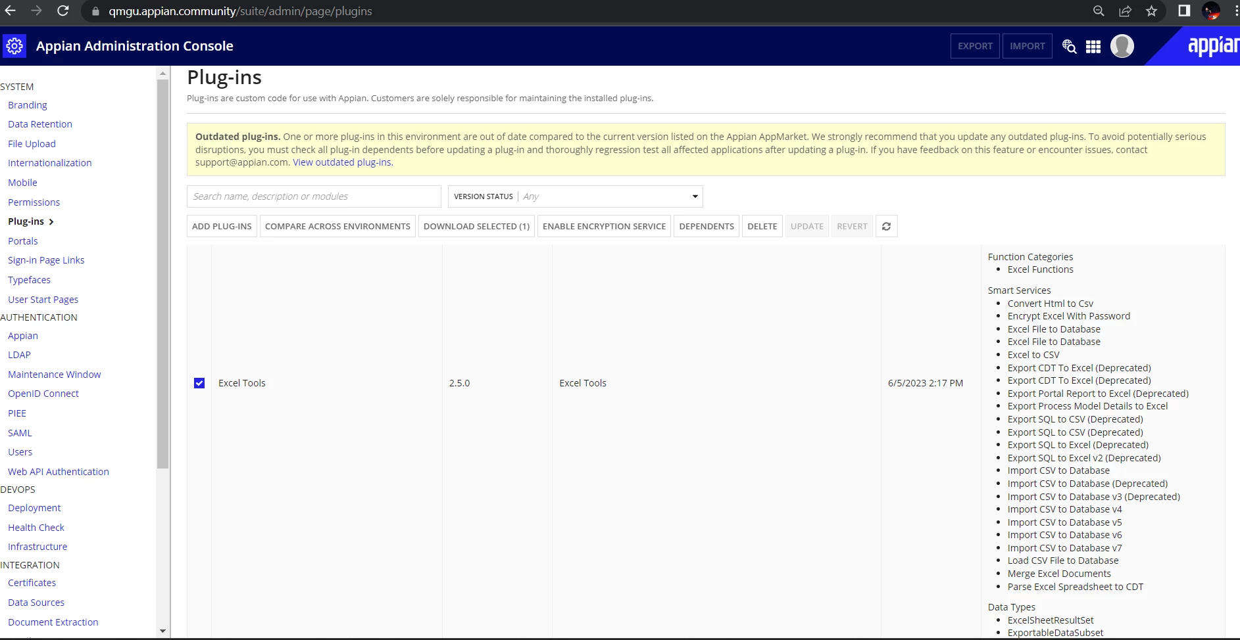
Task: Click the plug-in search name field
Action: point(314,196)
